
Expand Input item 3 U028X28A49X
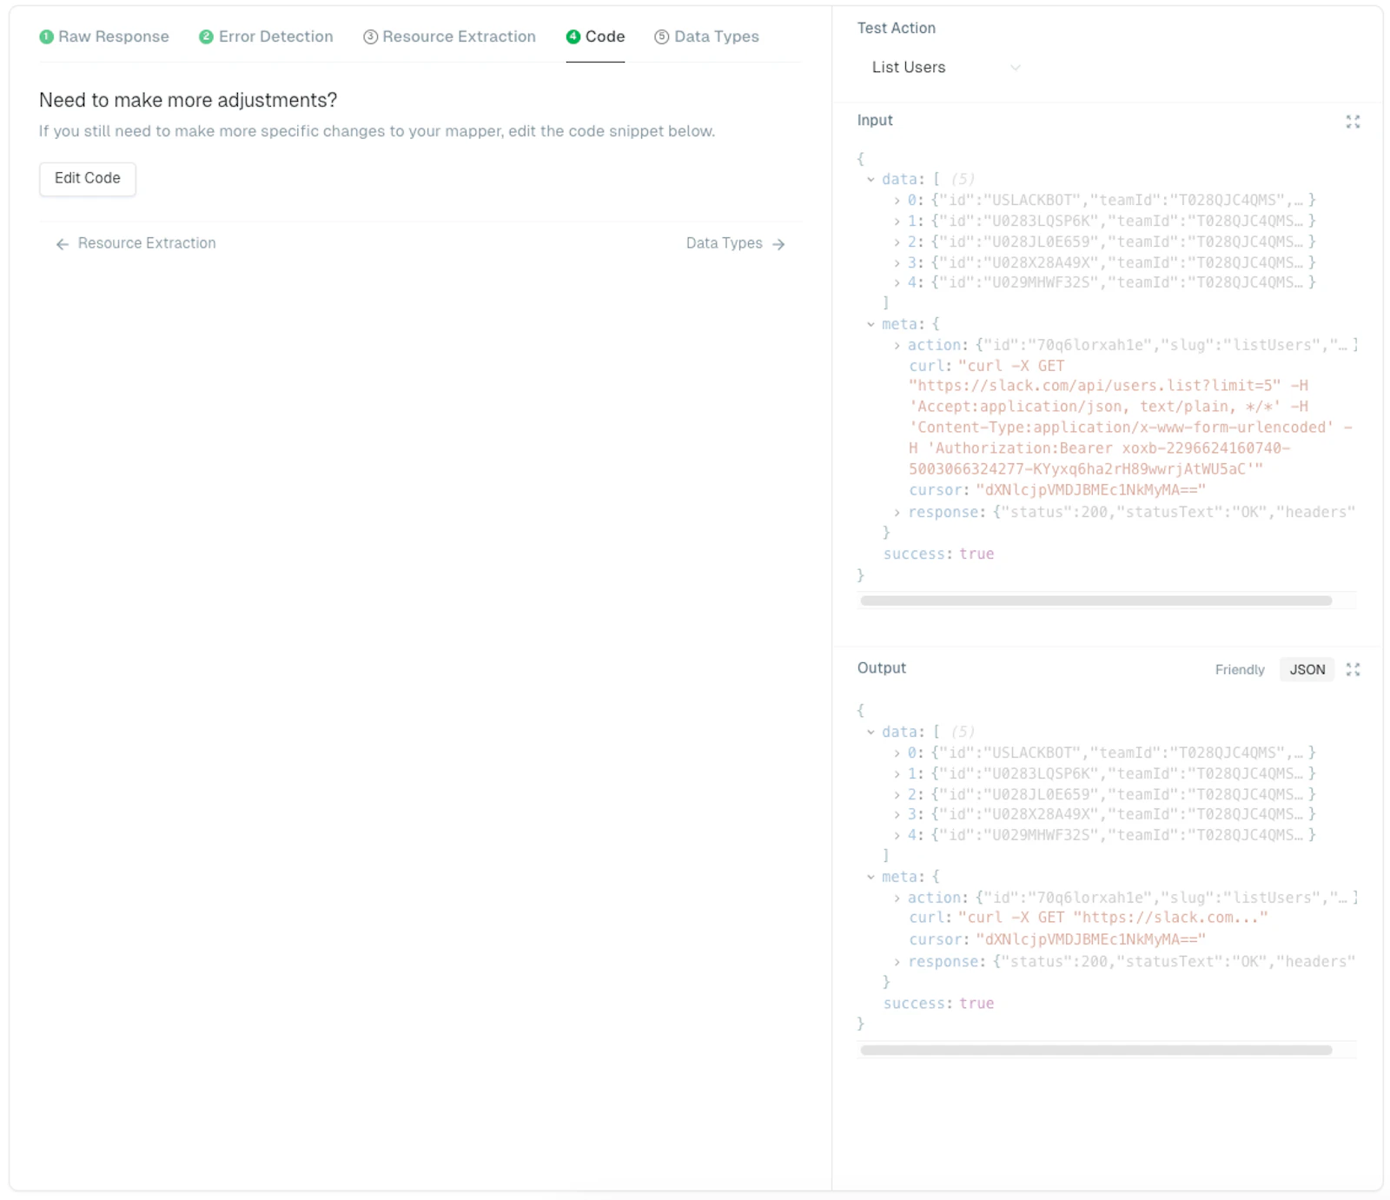coord(897,262)
